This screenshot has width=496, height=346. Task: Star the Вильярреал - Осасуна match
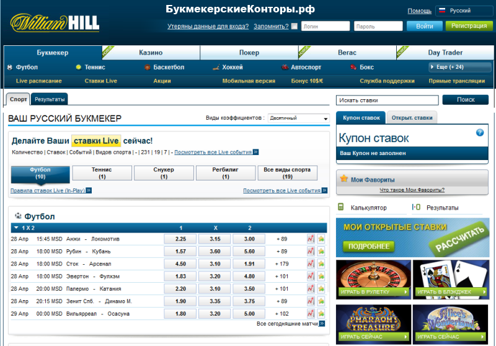coord(321,314)
